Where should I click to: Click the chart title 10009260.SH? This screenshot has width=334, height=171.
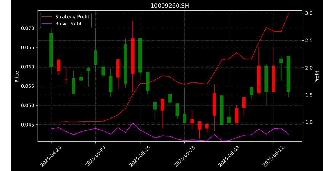pos(170,6)
